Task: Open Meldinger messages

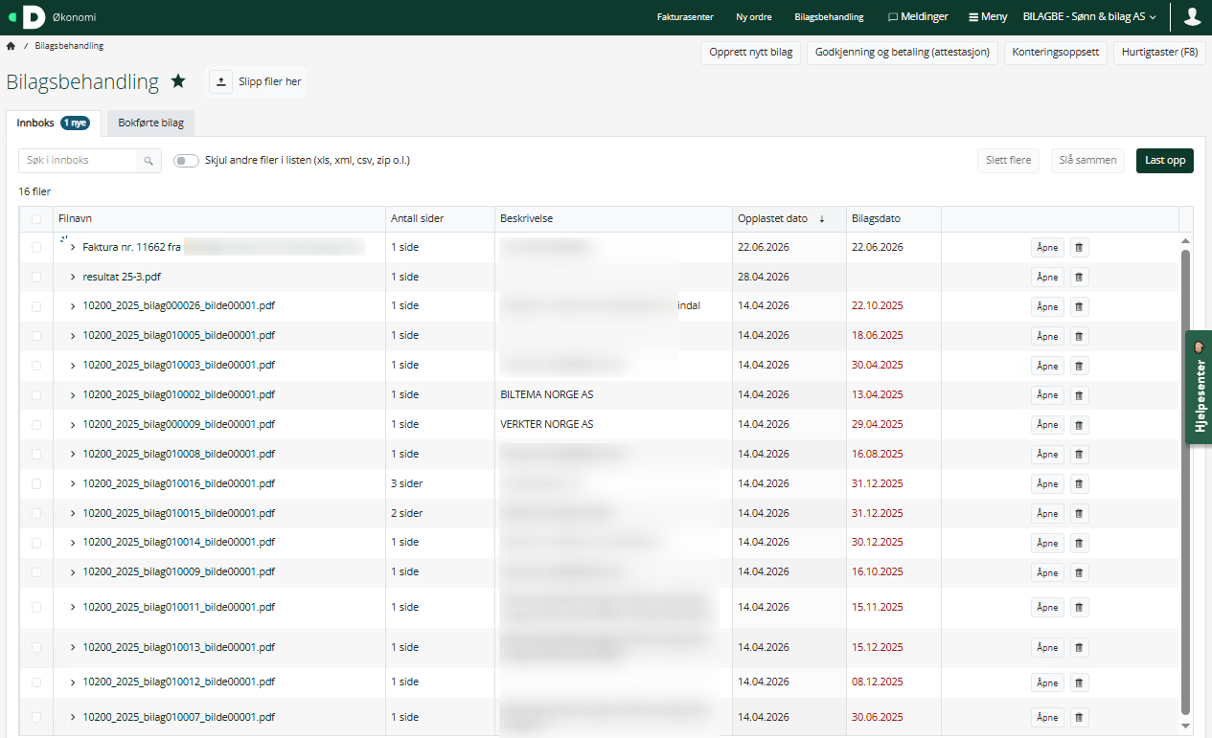Action: tap(918, 16)
